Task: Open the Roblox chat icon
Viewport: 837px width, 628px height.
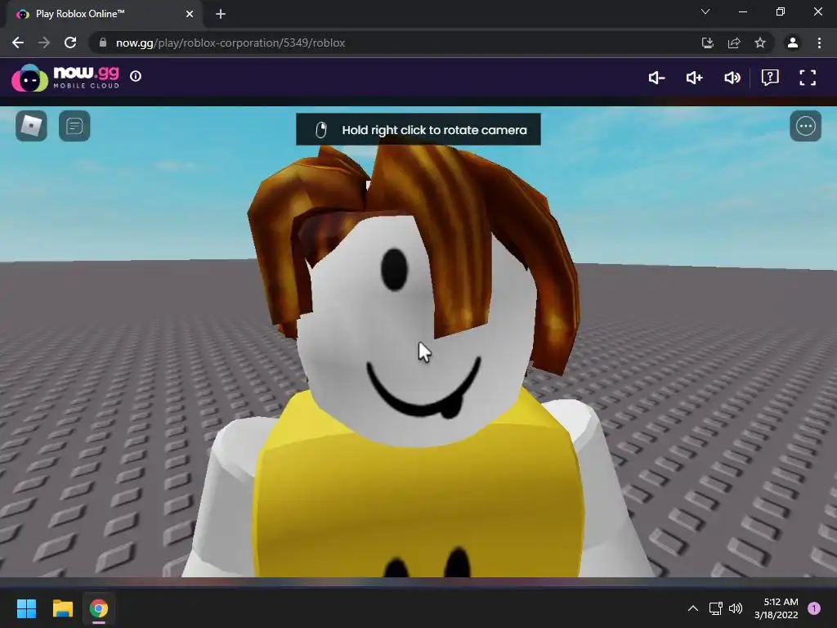Action: pos(74,126)
